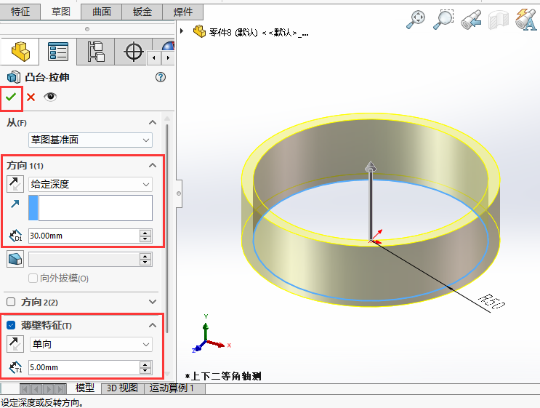Viewport: 540px width, 408px height.
Task: Open the ConfigurationManager tab icon
Action: tap(96, 52)
